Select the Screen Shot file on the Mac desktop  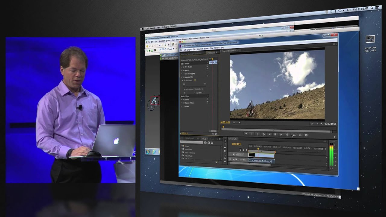pos(370,44)
